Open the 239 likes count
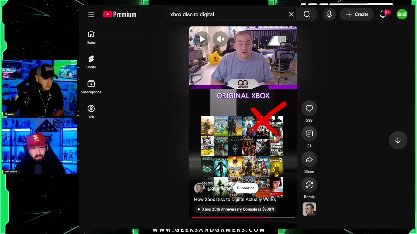This screenshot has width=417, height=234. pyautogui.click(x=309, y=120)
